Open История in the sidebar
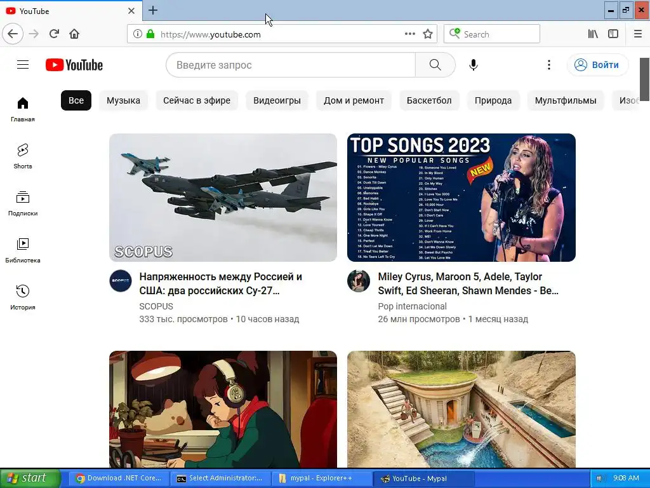 coord(23,297)
